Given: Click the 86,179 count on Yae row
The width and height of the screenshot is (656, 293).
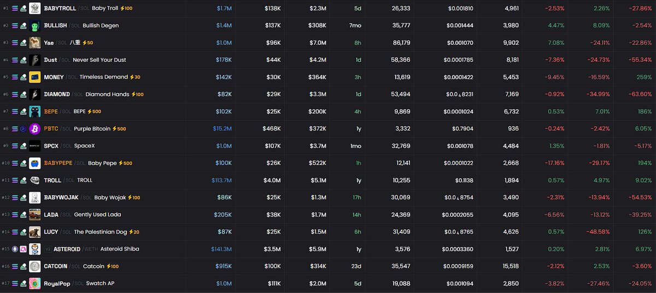Looking at the screenshot, I should point(401,43).
